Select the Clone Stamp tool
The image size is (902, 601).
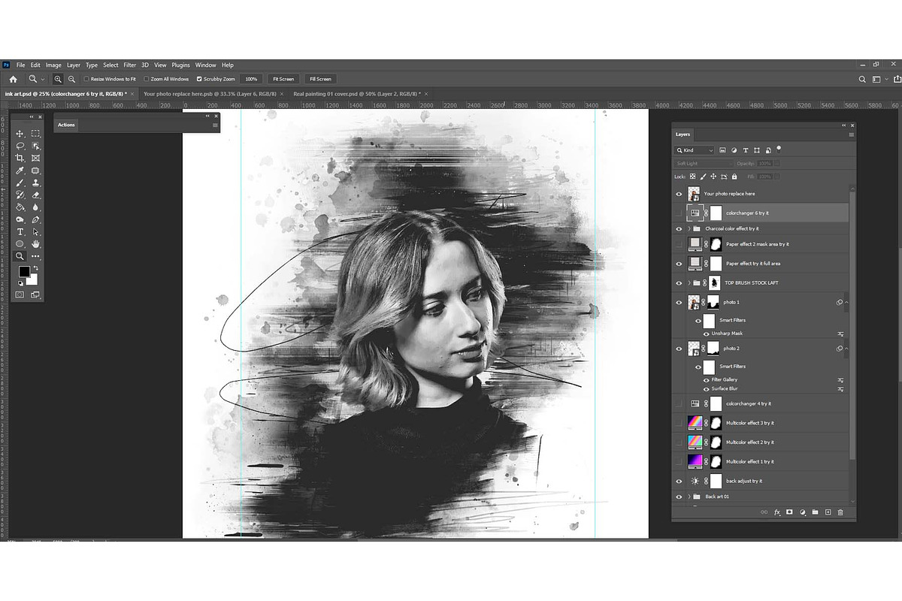point(35,183)
